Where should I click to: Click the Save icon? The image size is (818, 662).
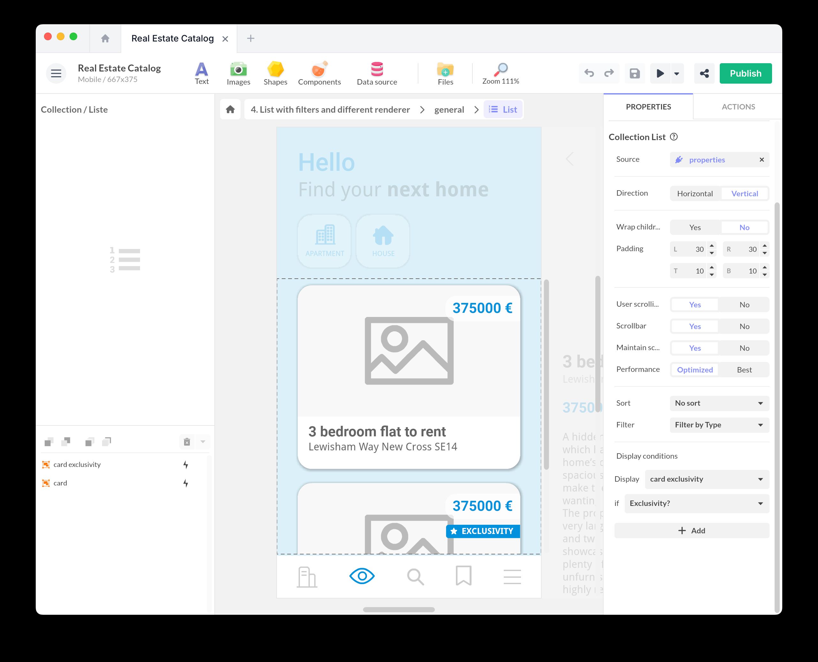coord(634,73)
